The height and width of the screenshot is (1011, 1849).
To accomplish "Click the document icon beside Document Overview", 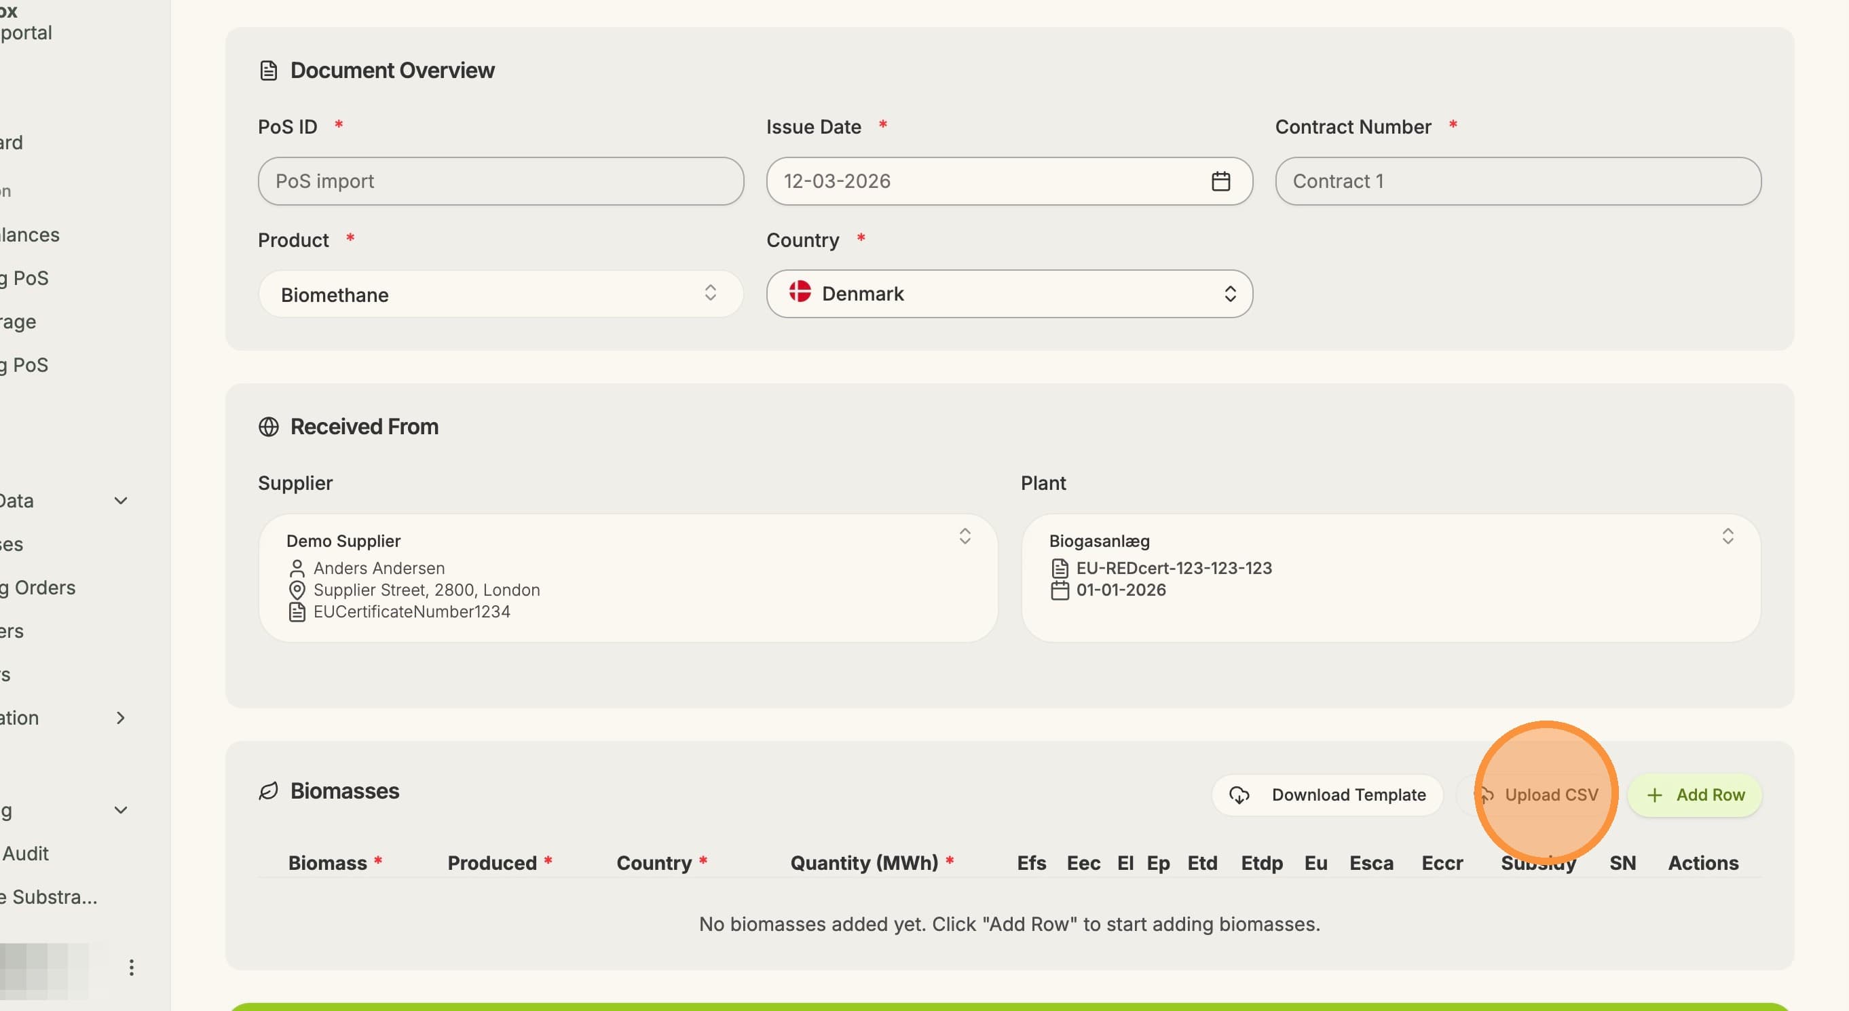I will point(268,71).
